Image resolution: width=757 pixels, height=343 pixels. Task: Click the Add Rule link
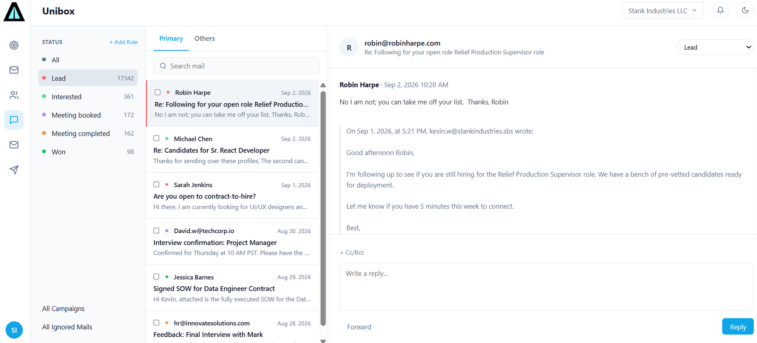[x=123, y=42]
